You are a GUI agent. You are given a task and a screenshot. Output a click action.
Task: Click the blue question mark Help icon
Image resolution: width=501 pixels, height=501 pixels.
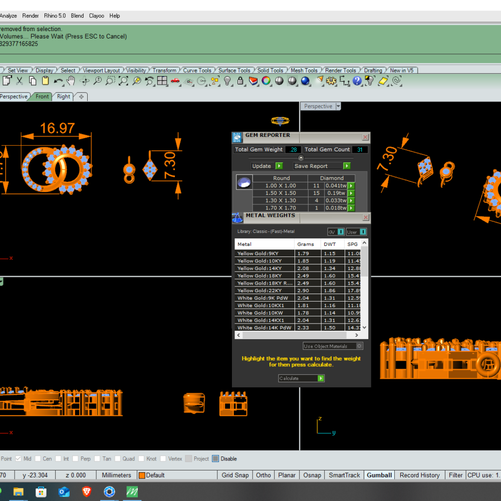click(x=357, y=81)
